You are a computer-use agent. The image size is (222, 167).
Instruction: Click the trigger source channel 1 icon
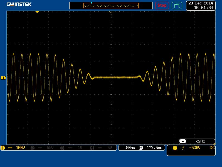175,148
